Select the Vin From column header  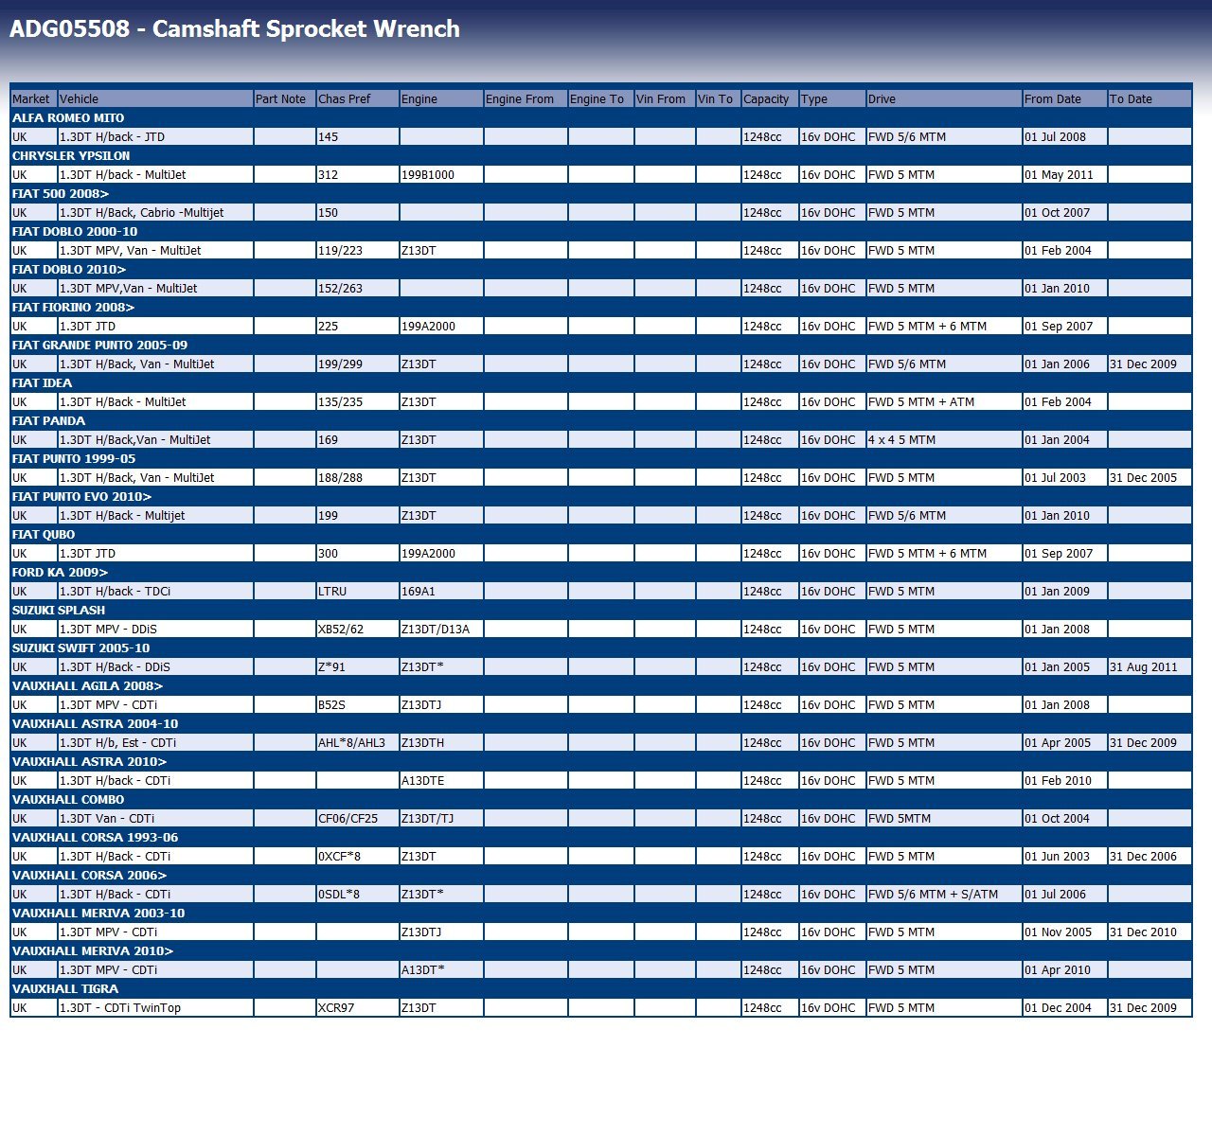[x=665, y=98]
